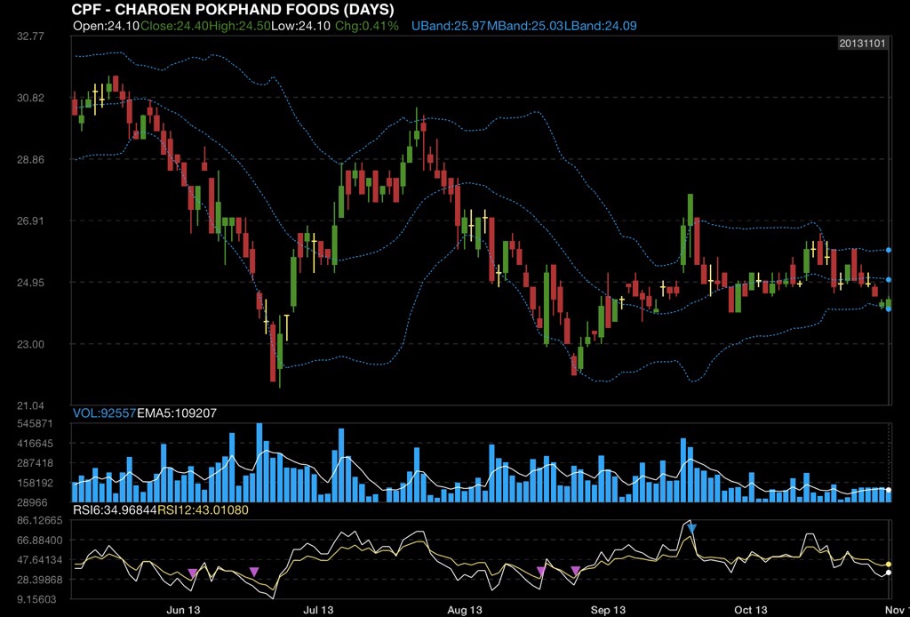
Task: Select the Open:24.10 value
Action: pos(107,26)
